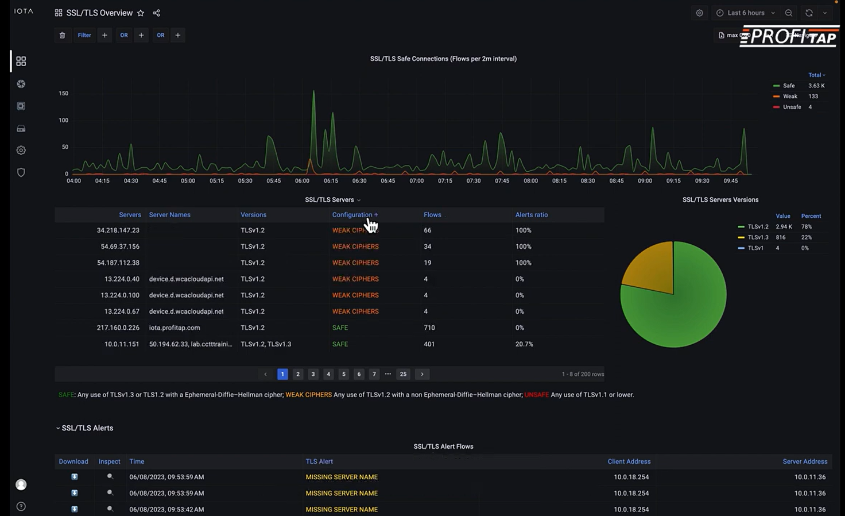
Task: Select current page 1 in pagination
Action: (x=282, y=374)
